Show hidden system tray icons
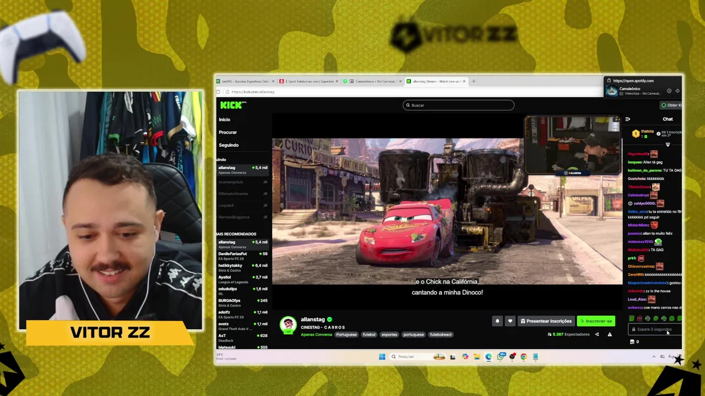 654,356
